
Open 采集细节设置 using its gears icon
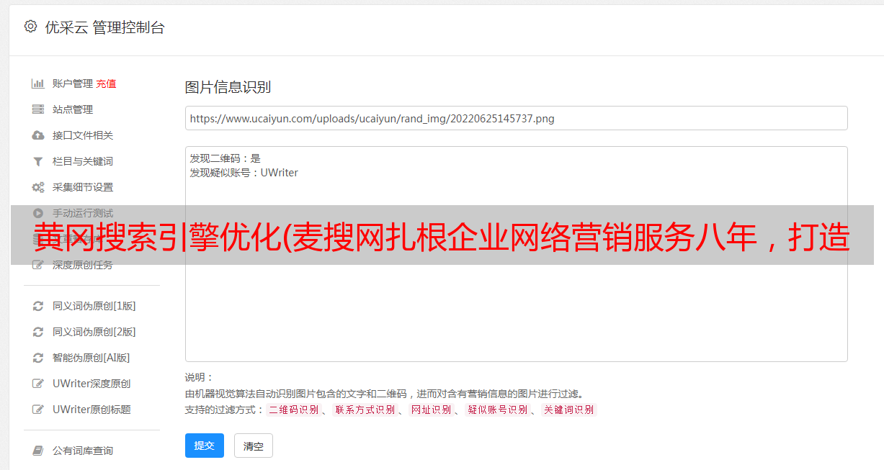[x=38, y=187]
